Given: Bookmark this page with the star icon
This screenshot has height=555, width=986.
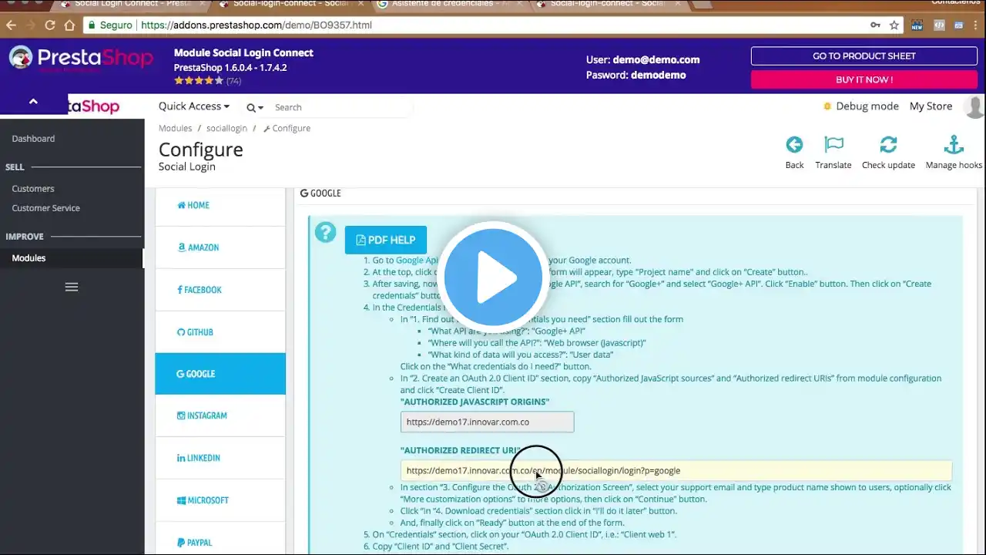Looking at the screenshot, I should (894, 25).
